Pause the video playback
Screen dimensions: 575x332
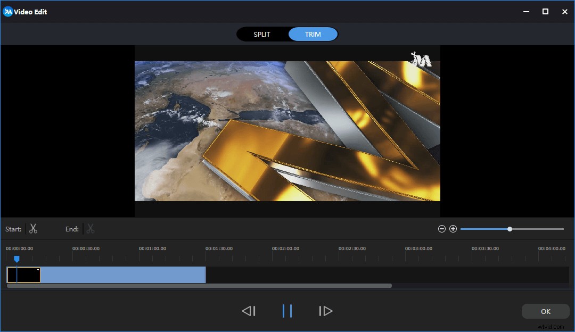(x=287, y=311)
